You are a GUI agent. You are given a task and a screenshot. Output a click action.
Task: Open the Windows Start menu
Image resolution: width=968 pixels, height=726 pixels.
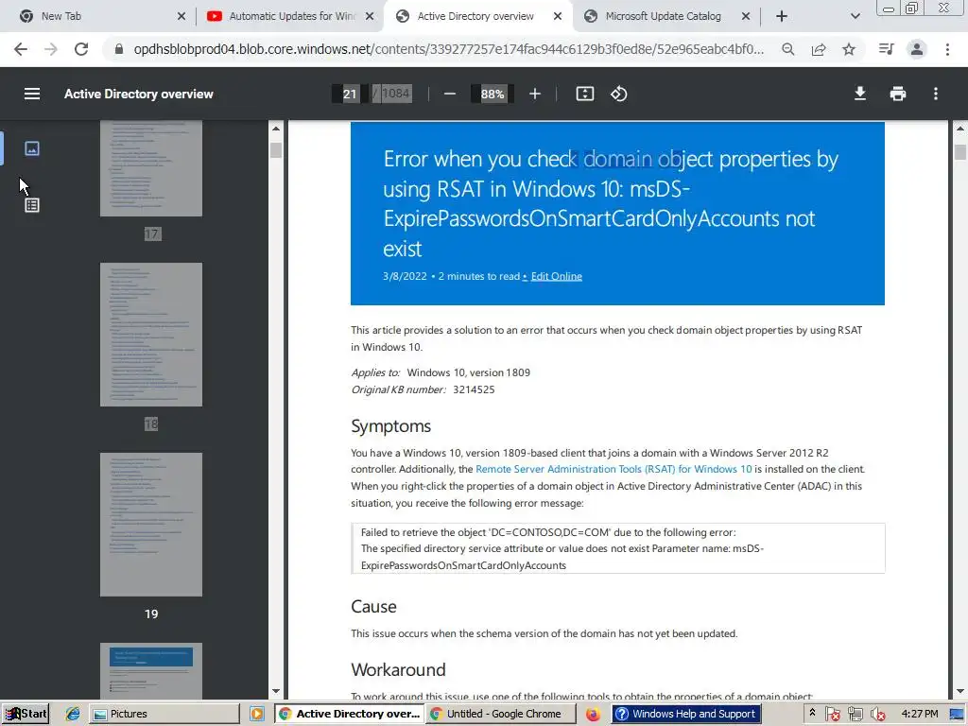pyautogui.click(x=26, y=714)
